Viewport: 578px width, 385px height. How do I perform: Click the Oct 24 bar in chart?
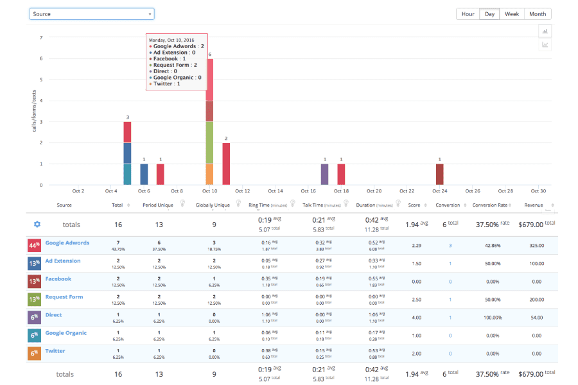[439, 174]
